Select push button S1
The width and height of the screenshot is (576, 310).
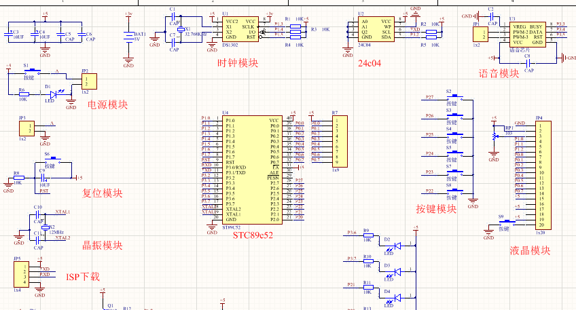(32, 71)
